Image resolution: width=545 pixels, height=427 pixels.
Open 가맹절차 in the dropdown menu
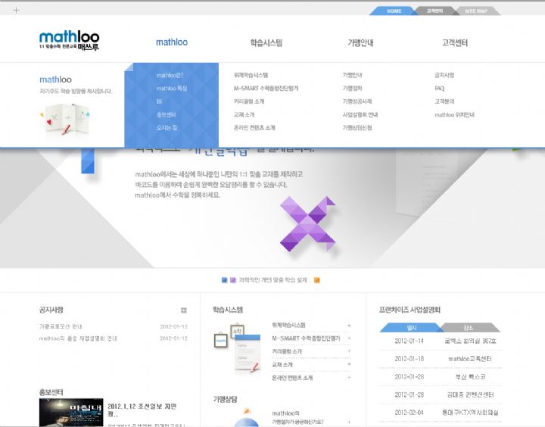pos(353,89)
